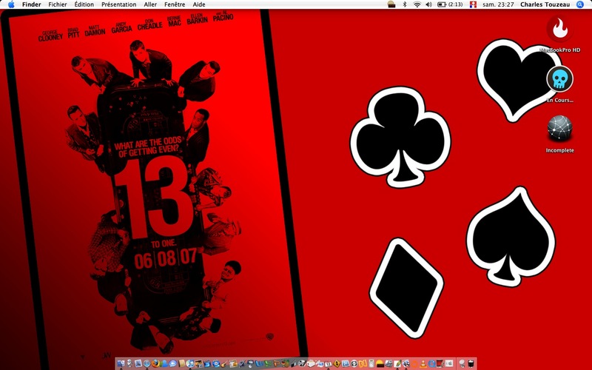Click the volume speaker icon

[428, 4]
